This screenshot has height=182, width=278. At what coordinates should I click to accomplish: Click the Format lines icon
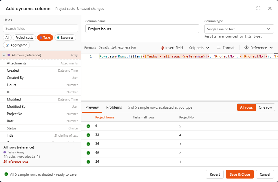tap(219, 48)
